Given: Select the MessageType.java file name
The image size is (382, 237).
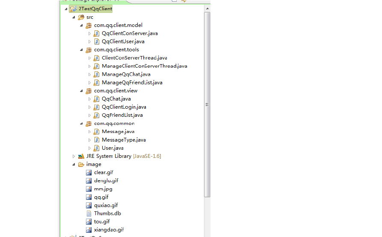Looking at the screenshot, I should coord(124,140).
